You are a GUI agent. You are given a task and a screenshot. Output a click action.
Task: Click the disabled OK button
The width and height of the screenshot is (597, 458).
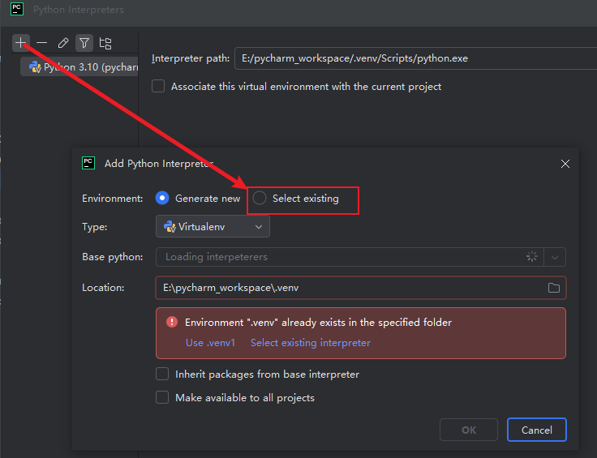[x=469, y=430]
